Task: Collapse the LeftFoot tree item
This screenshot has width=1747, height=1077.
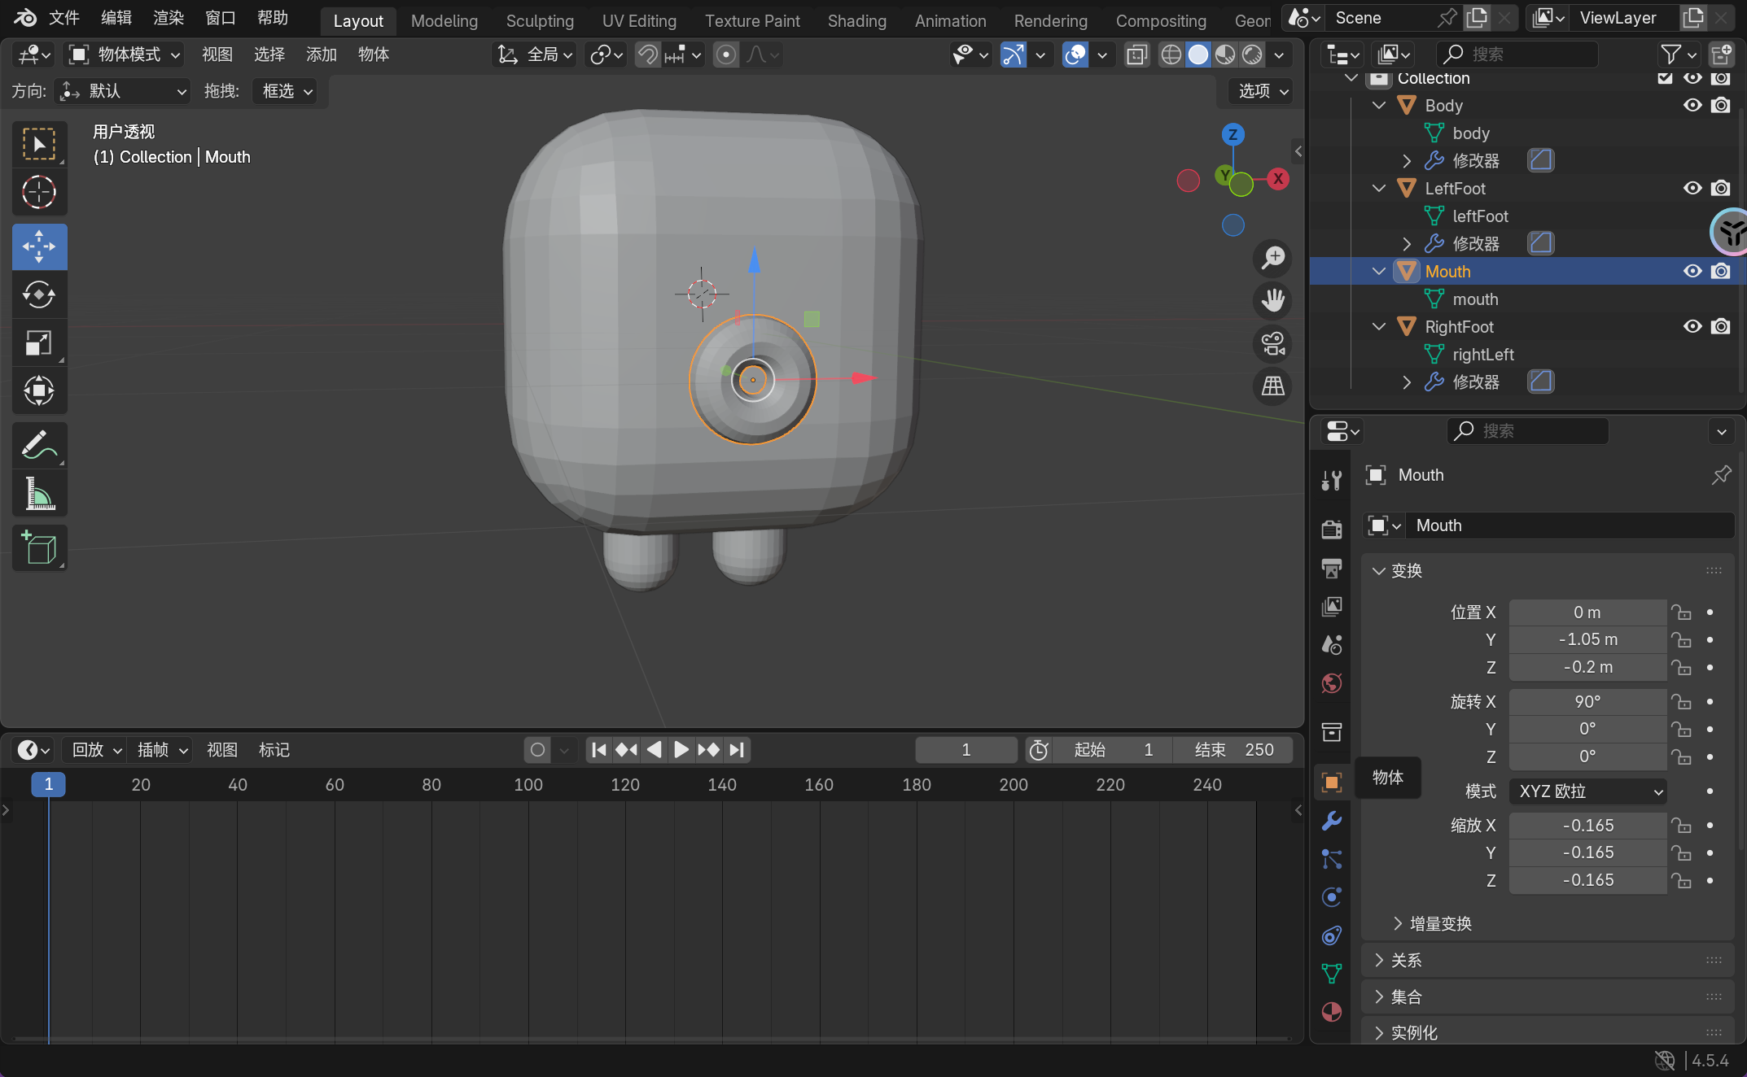Action: click(x=1378, y=189)
